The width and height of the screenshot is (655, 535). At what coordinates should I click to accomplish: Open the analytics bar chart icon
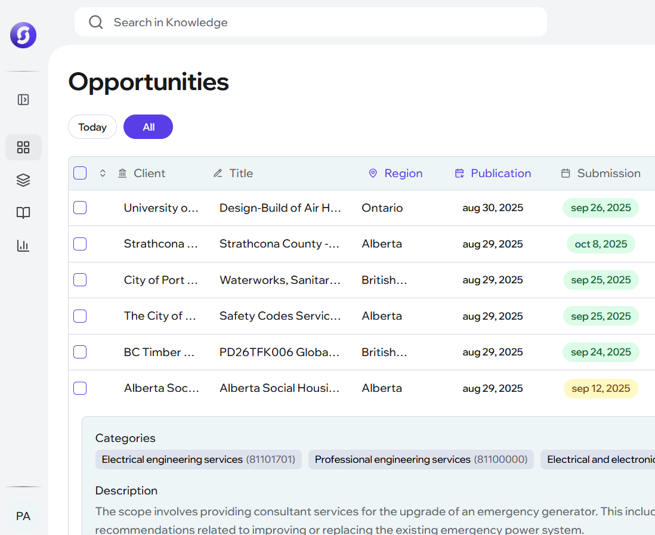coord(23,246)
